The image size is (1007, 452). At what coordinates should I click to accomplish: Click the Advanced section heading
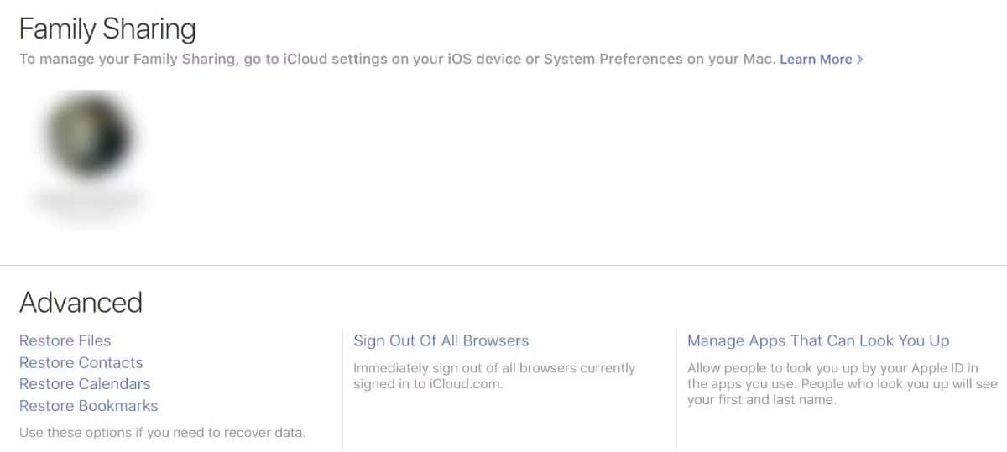(81, 302)
